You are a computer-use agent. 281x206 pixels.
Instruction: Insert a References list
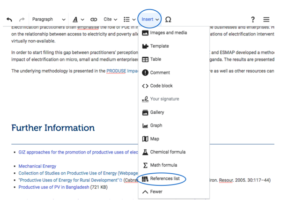tap(164, 179)
